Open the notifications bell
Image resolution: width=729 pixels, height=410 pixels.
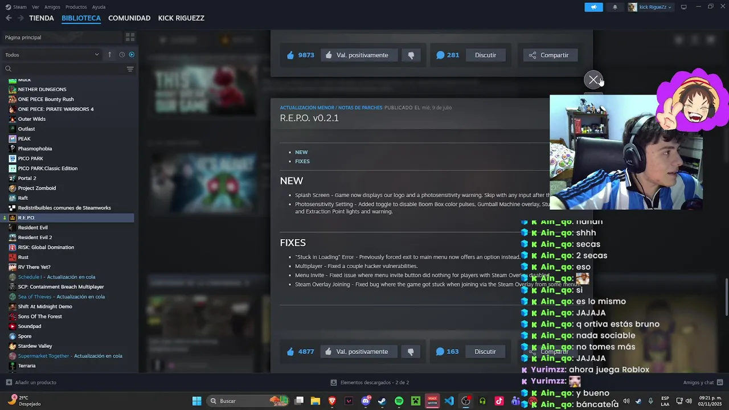click(615, 7)
